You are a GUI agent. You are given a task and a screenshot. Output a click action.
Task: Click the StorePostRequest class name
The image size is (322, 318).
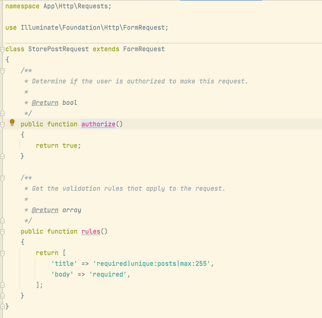(58, 49)
